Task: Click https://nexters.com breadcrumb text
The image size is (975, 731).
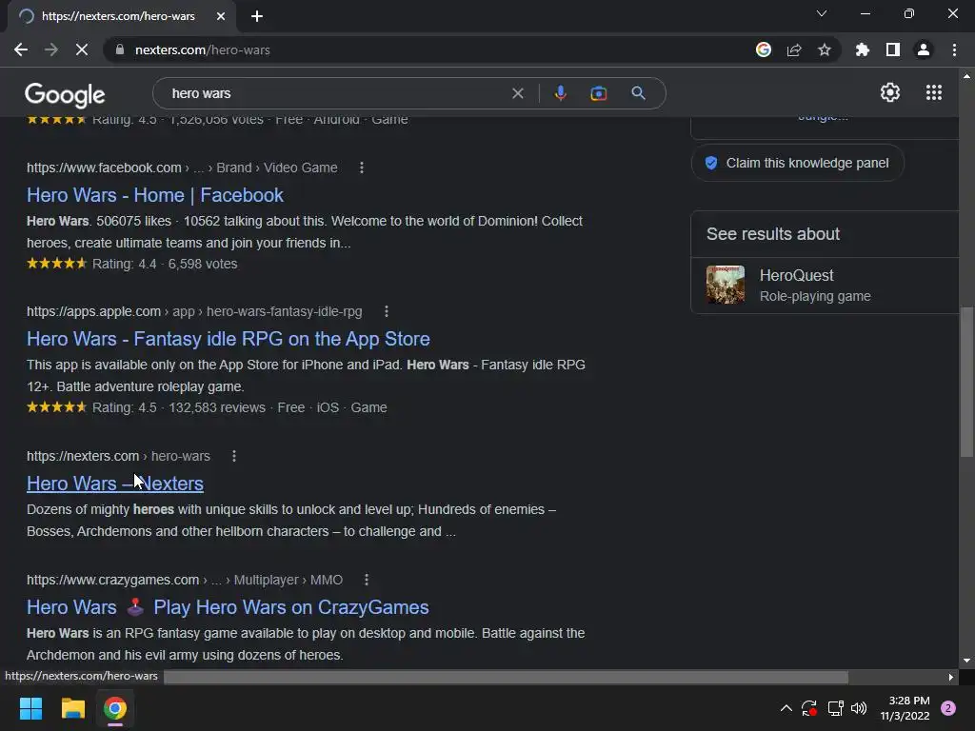Action: (x=83, y=456)
